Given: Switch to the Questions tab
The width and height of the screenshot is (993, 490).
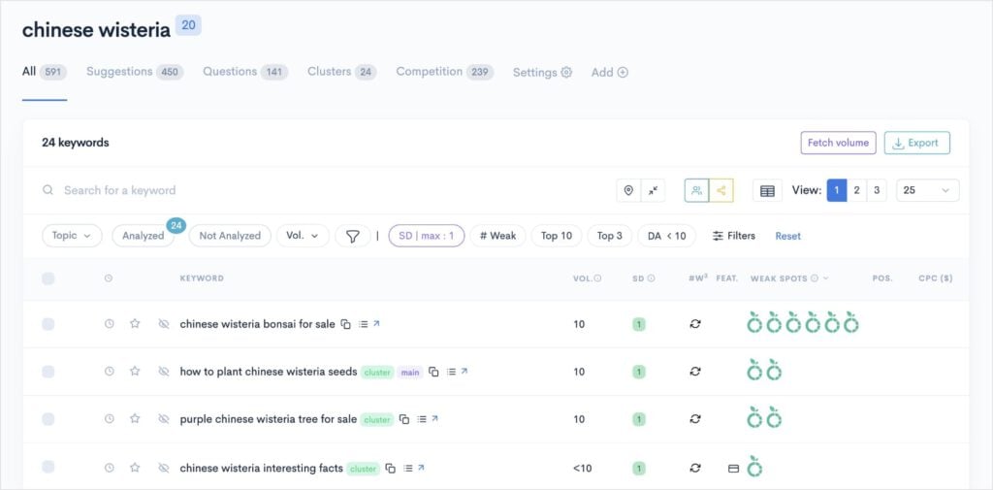Looking at the screenshot, I should pos(245,72).
